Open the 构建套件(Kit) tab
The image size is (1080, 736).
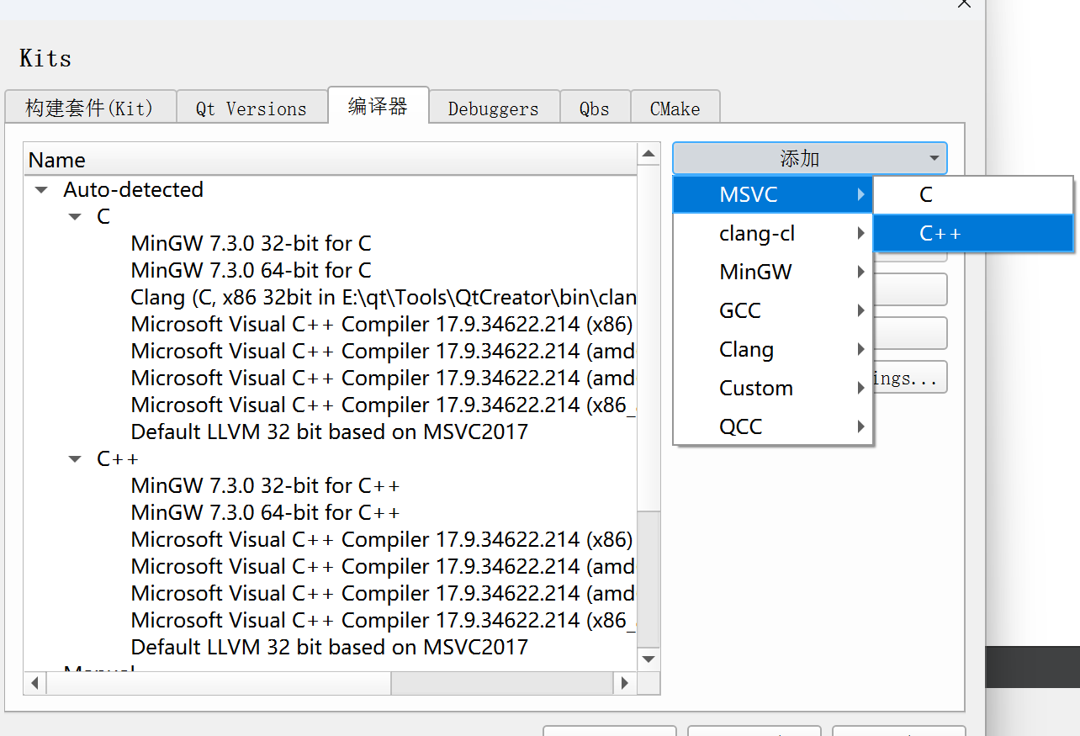coord(90,108)
